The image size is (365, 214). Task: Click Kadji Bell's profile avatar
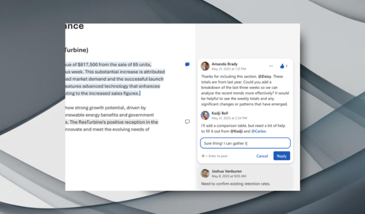205,115
